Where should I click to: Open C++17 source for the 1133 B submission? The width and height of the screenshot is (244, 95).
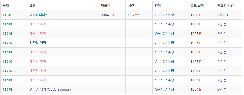click(160, 80)
